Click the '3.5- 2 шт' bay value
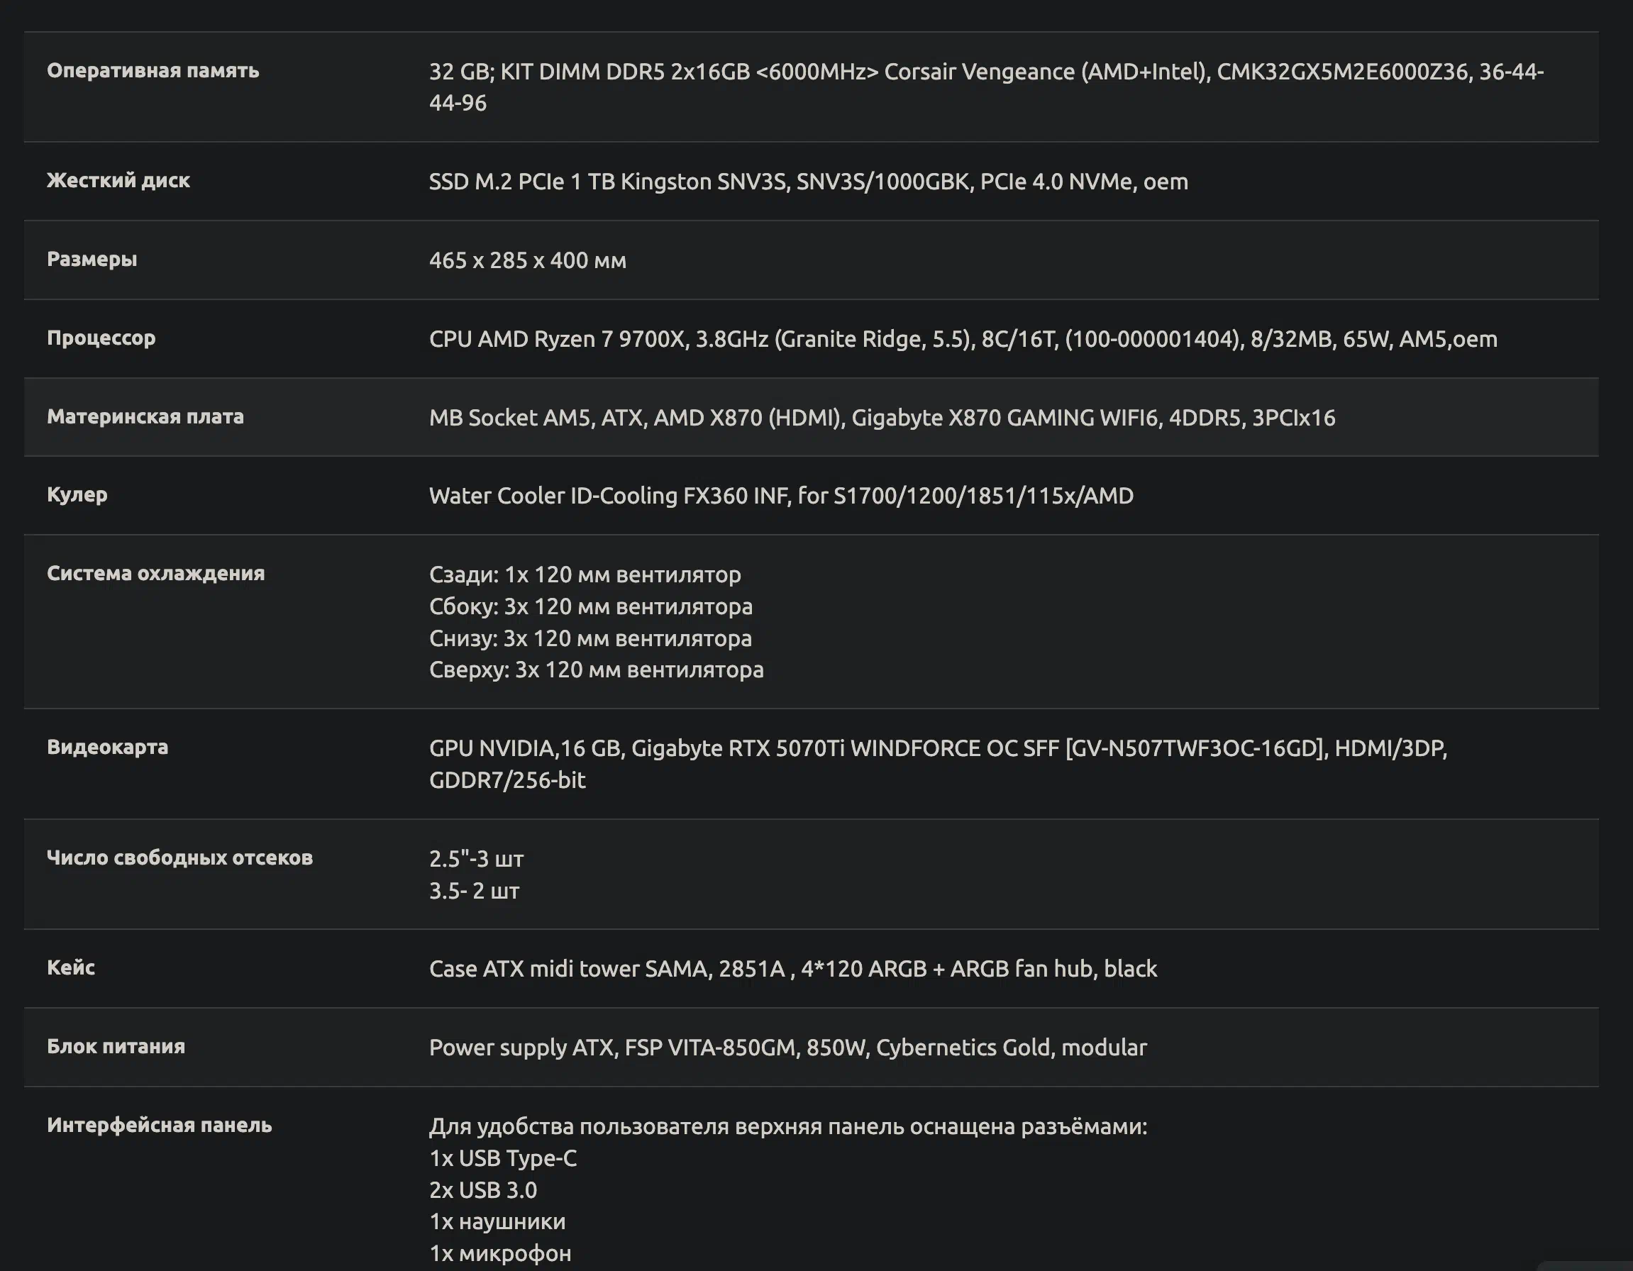Image resolution: width=1633 pixels, height=1271 pixels. (x=474, y=890)
